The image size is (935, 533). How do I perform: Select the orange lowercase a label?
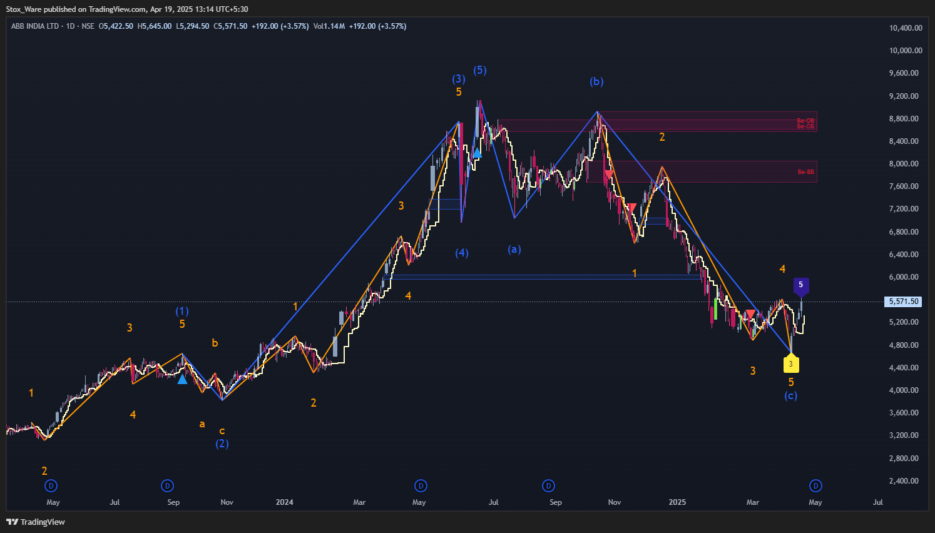tap(202, 424)
